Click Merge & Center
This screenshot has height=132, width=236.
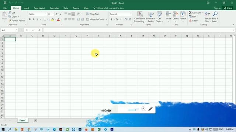click(96, 19)
